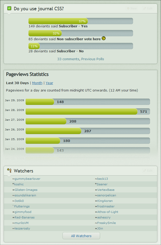Click the text '28 deviants said Subscriber - No'
The height and width of the screenshot is (245, 161).
pyautogui.click(x=56, y=51)
